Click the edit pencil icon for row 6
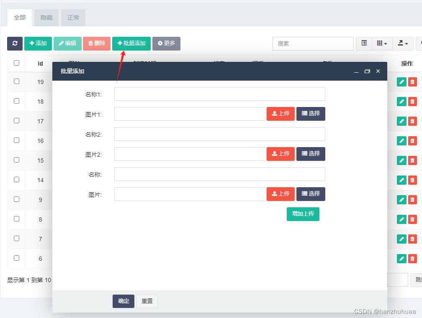The height and width of the screenshot is (318, 422). (401, 258)
